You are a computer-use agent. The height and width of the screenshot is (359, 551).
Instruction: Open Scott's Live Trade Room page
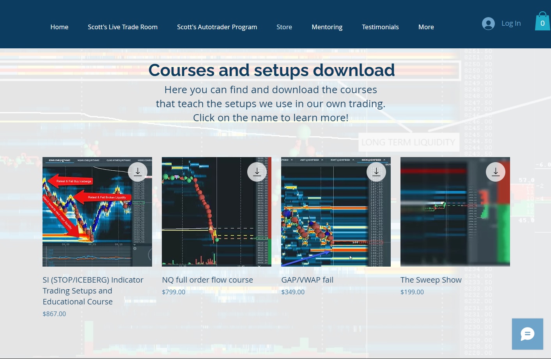point(123,27)
